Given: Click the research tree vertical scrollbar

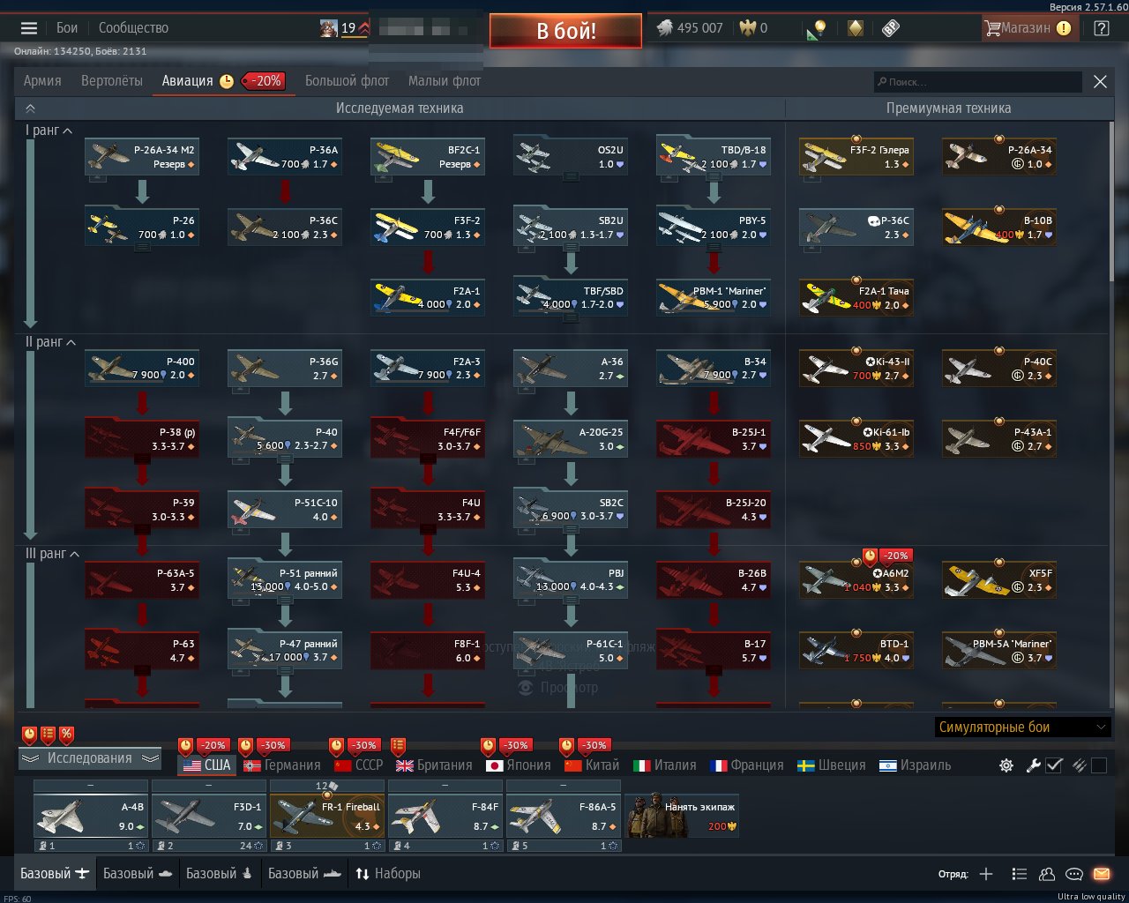Looking at the screenshot, I should 1110,203.
